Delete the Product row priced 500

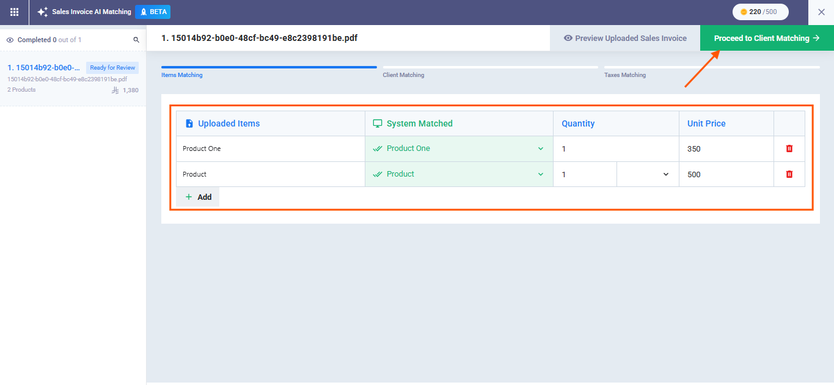click(x=789, y=174)
